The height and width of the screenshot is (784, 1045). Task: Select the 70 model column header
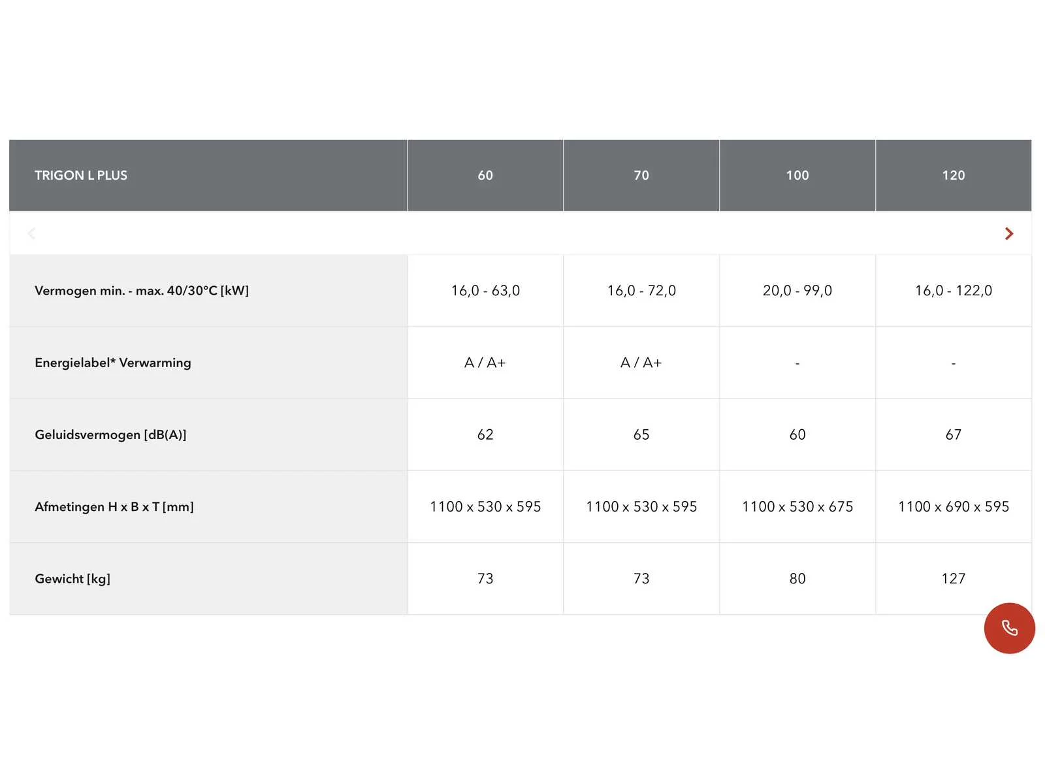[x=641, y=175]
